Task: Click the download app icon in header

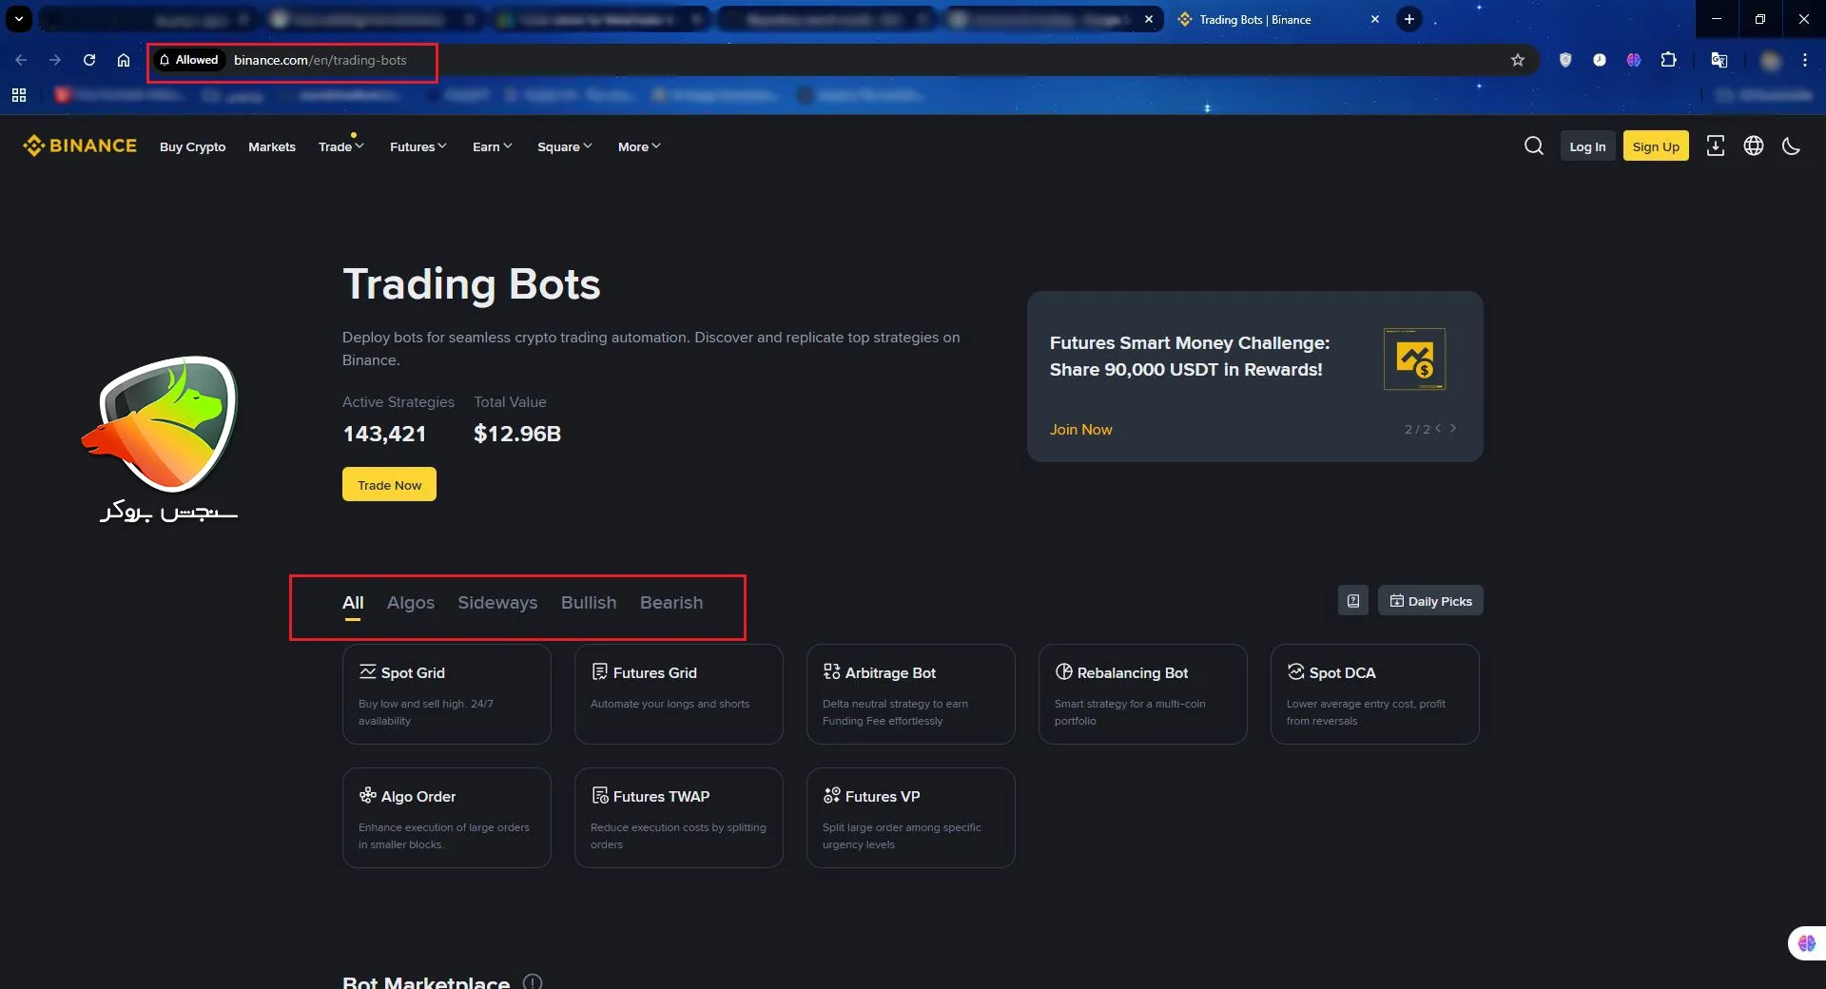Action: [x=1715, y=145]
